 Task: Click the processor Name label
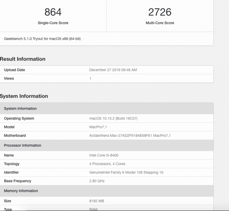click(9, 155)
